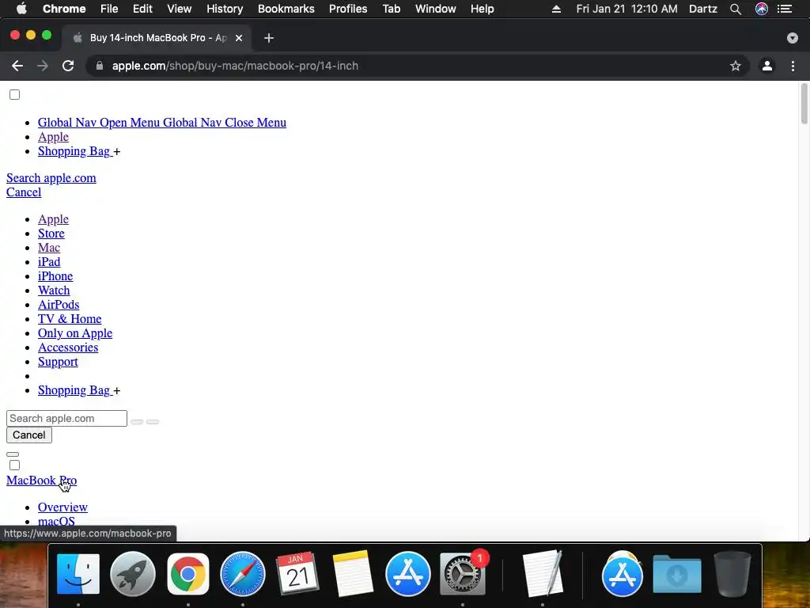Open the Tab menu

[x=391, y=9]
